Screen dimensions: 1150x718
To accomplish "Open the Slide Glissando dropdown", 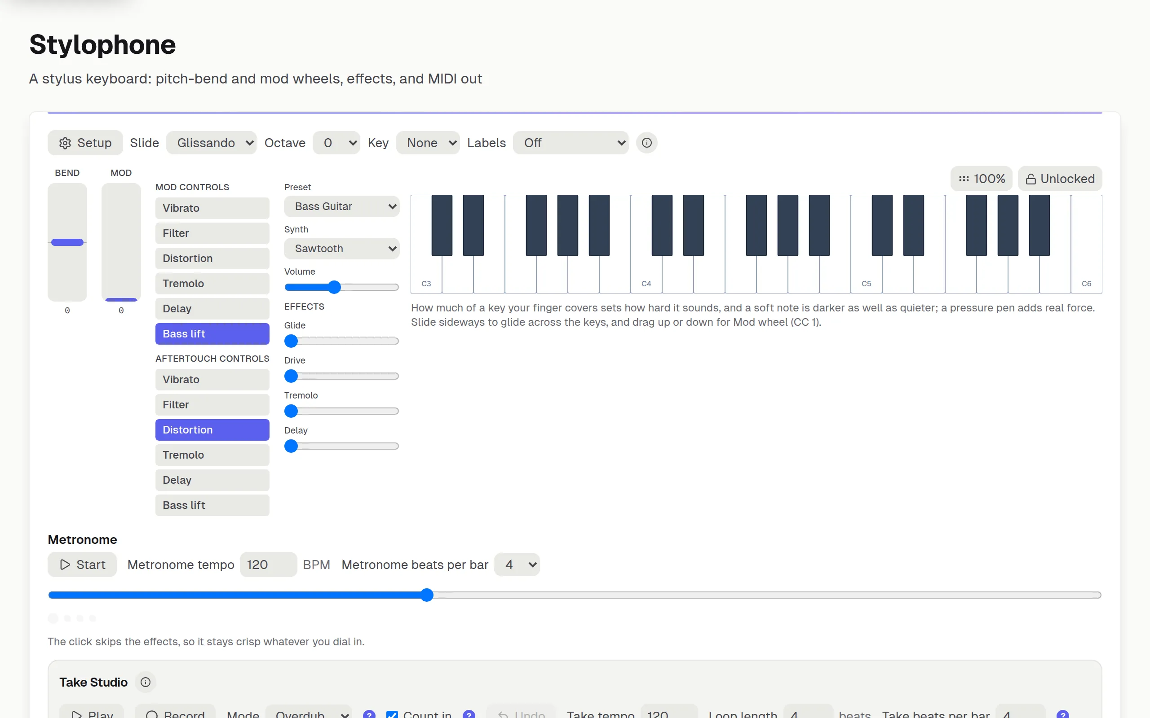I will [x=212, y=143].
